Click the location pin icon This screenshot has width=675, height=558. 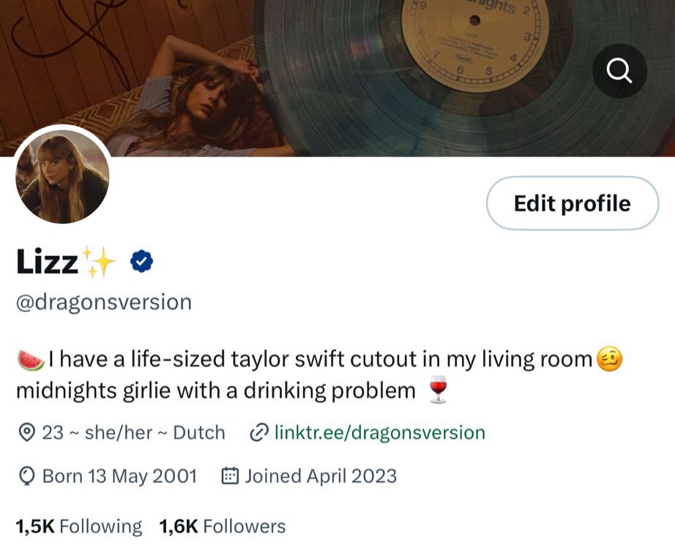(27, 432)
